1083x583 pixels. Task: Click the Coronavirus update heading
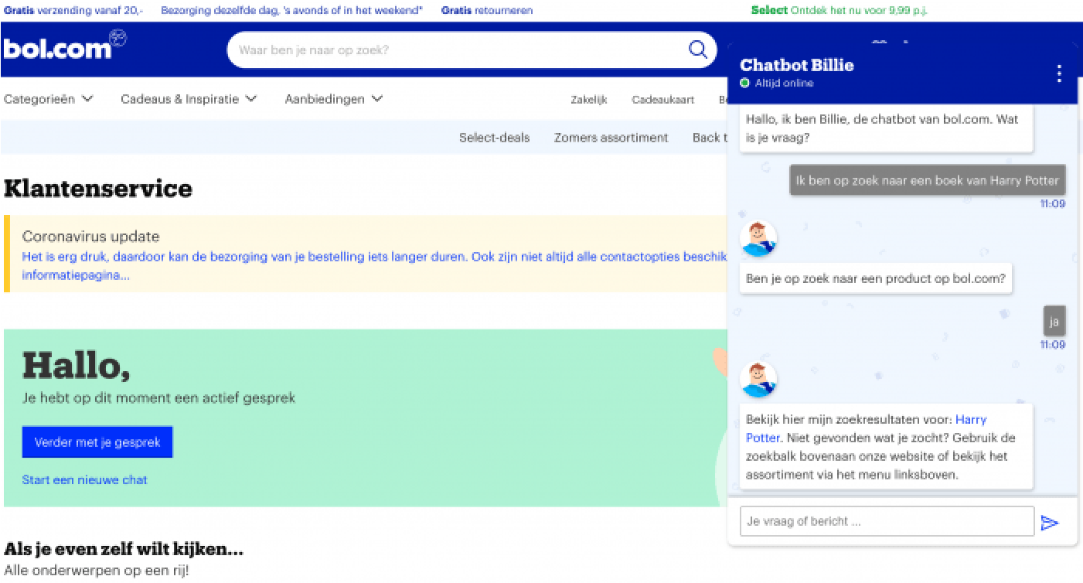tap(90, 237)
